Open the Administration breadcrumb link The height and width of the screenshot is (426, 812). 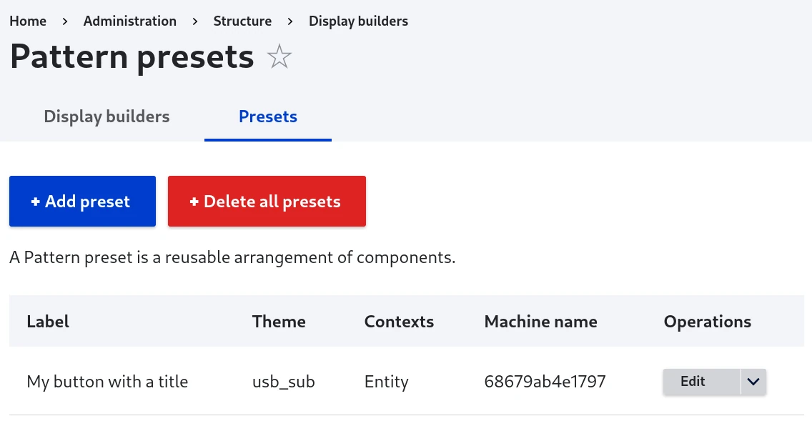[130, 21]
